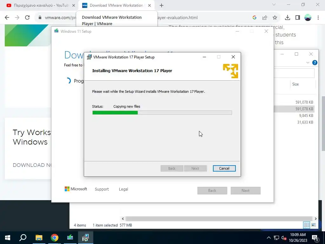The width and height of the screenshot is (325, 244).
Task: Click the VMware setup title bar installer icon
Action: tap(89, 57)
